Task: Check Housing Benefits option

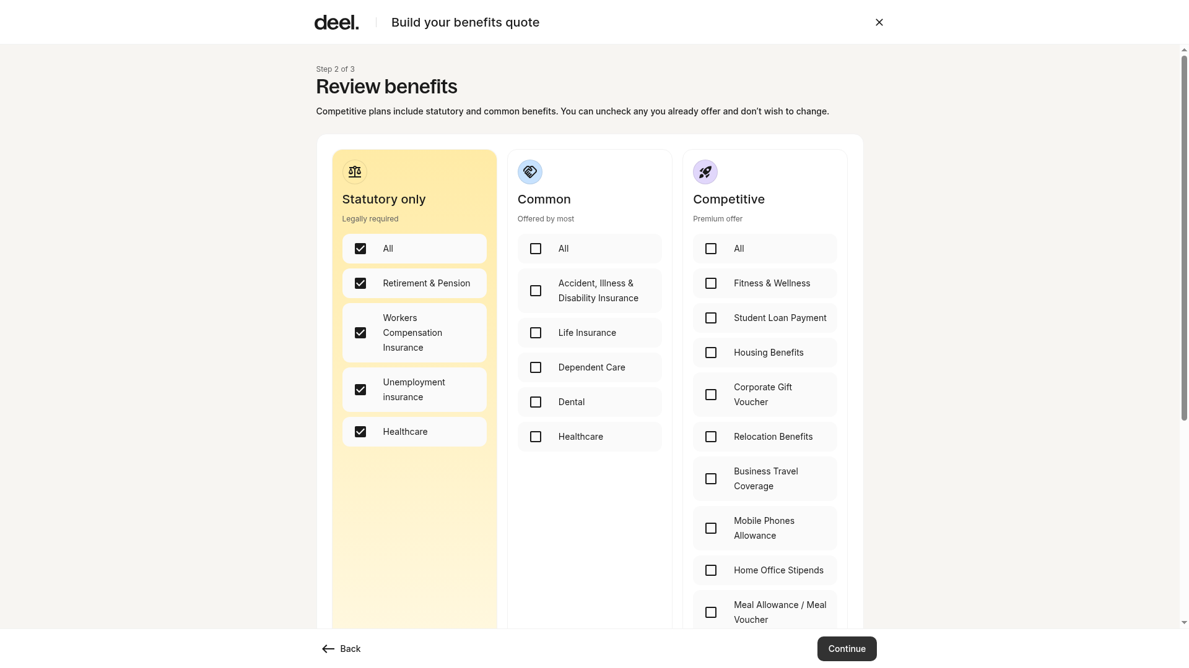Action: (711, 353)
